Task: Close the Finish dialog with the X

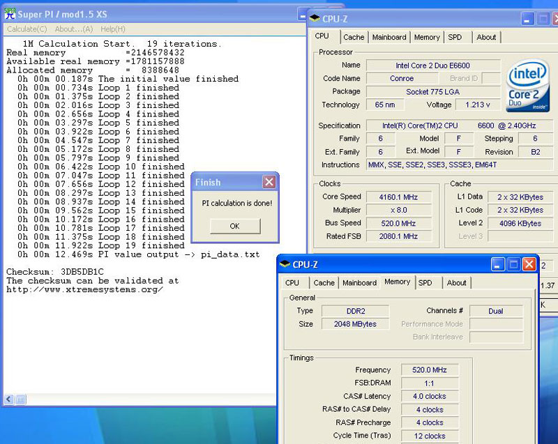Action: coord(269,182)
